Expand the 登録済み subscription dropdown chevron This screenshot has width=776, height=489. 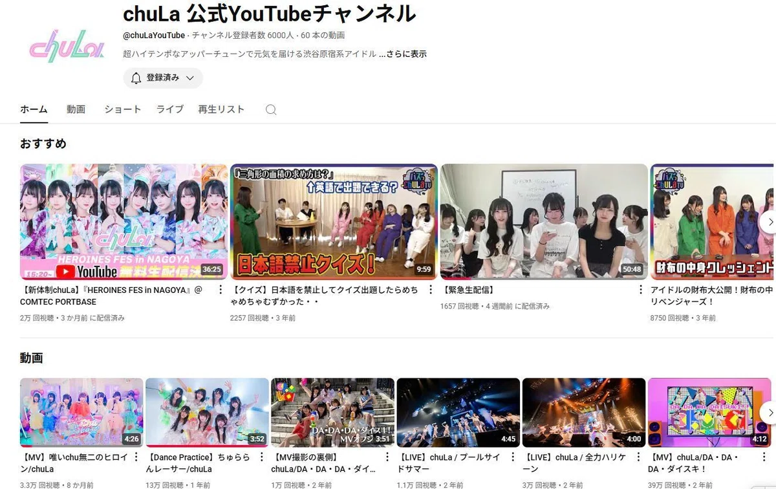(190, 78)
